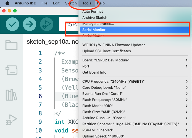The height and width of the screenshot is (138, 192).
Task: Close window with red button
Action: 4,11
